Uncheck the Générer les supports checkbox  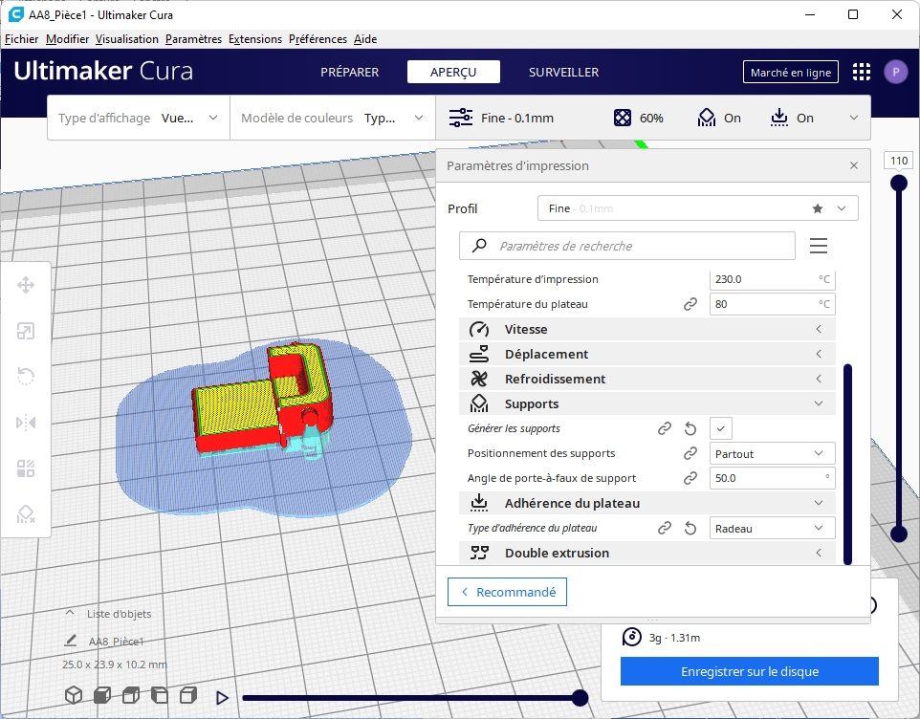point(722,428)
